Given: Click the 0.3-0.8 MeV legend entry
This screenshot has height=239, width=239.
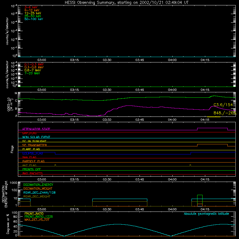Looking at the screenshot, I should point(34,67).
